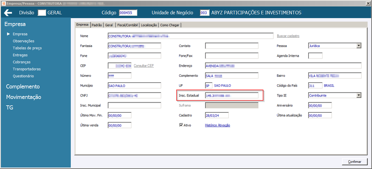372x169 pixels.
Task: Click the Buscar cadastro link
Action: coord(288,36)
